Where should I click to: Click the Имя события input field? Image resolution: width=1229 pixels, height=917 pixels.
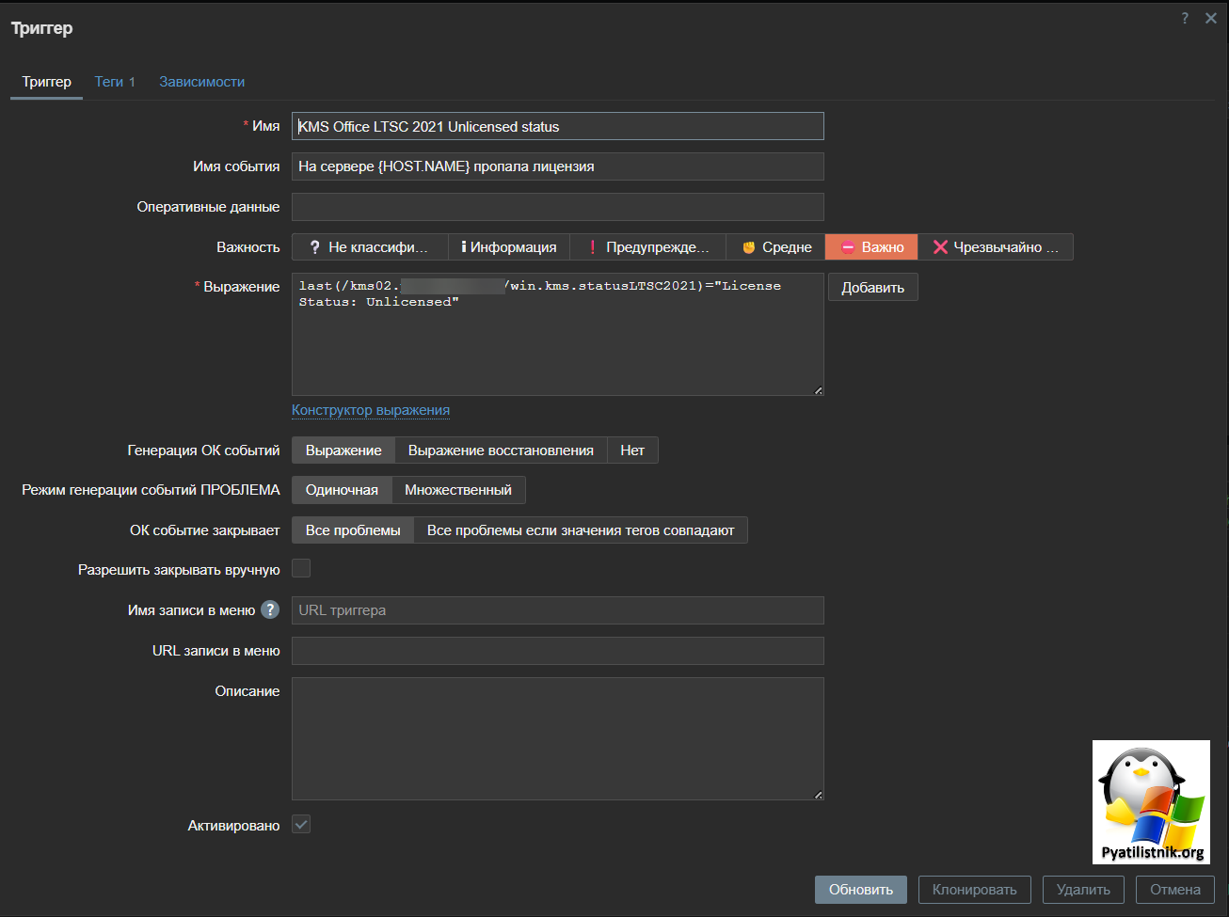[558, 166]
